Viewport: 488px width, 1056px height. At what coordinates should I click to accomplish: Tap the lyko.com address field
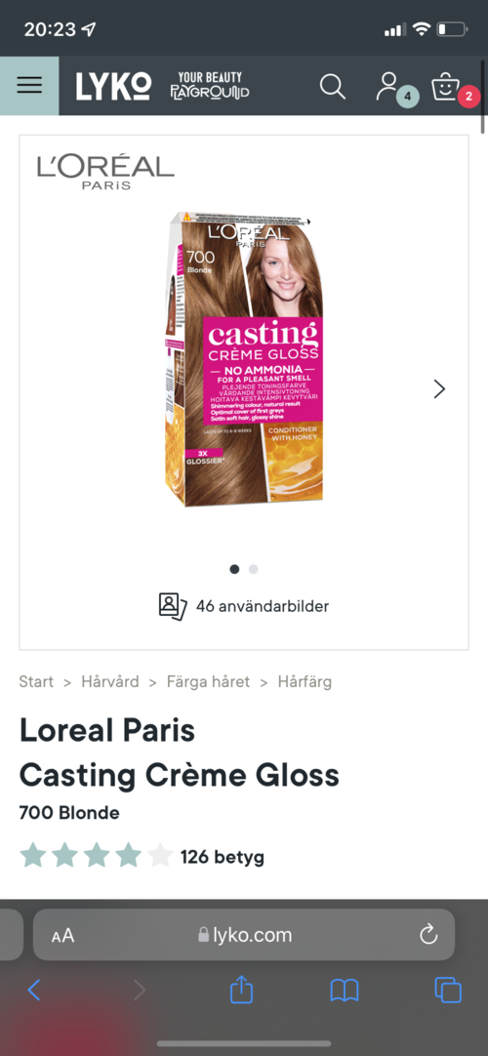click(x=244, y=934)
